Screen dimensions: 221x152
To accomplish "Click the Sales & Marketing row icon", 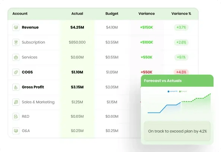I will 16,102.
